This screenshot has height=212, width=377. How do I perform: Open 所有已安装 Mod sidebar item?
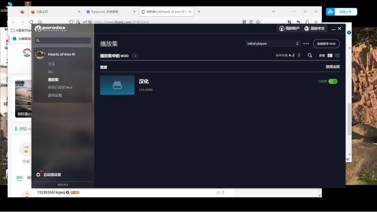pos(60,88)
